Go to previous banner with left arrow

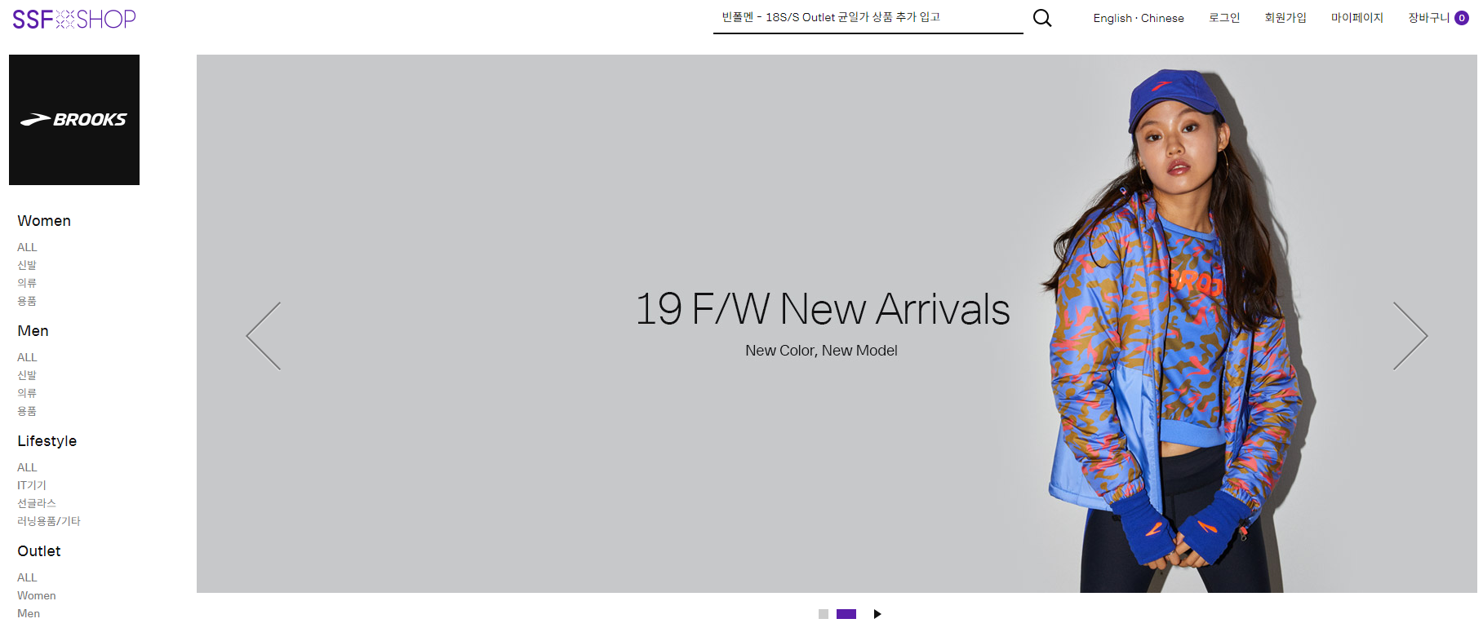click(264, 336)
